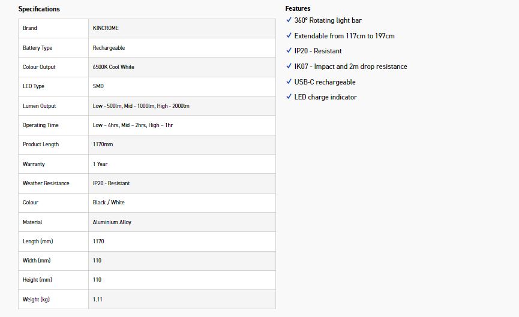Click the Extendable from 117cm to 197cm text
This screenshot has width=519, height=317.
click(344, 36)
